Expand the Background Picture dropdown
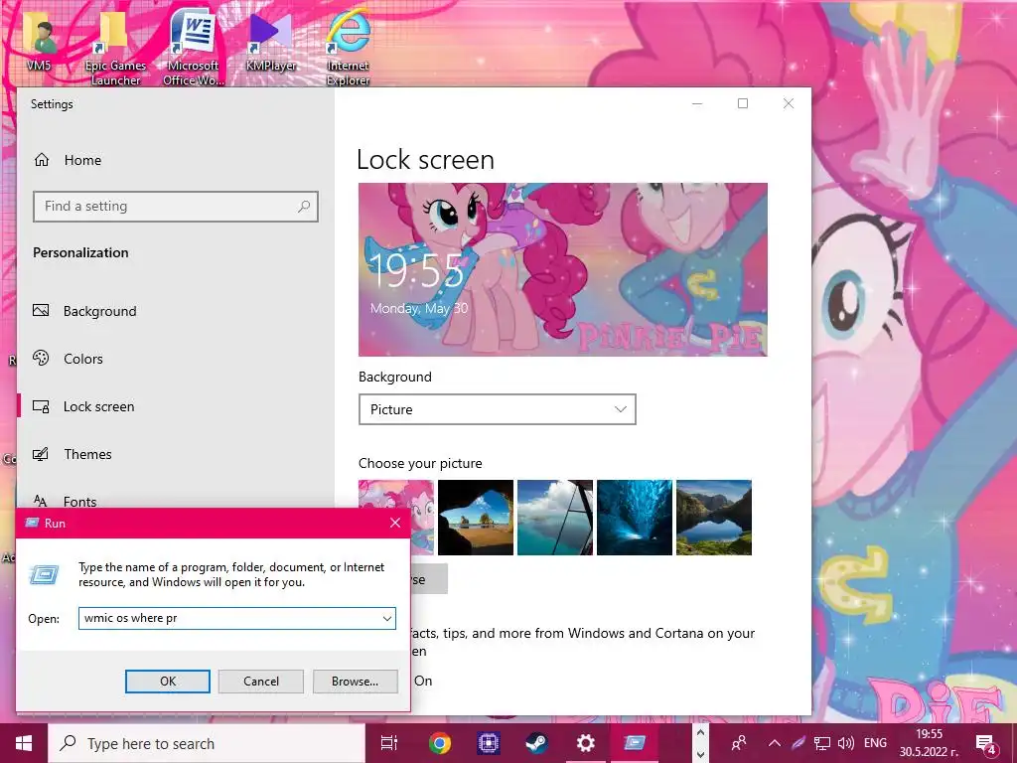 [498, 409]
